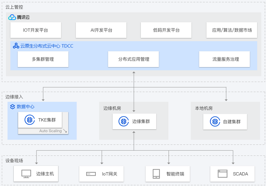Click the Auto Scaling label text
The image size is (266, 186).
click(51, 131)
